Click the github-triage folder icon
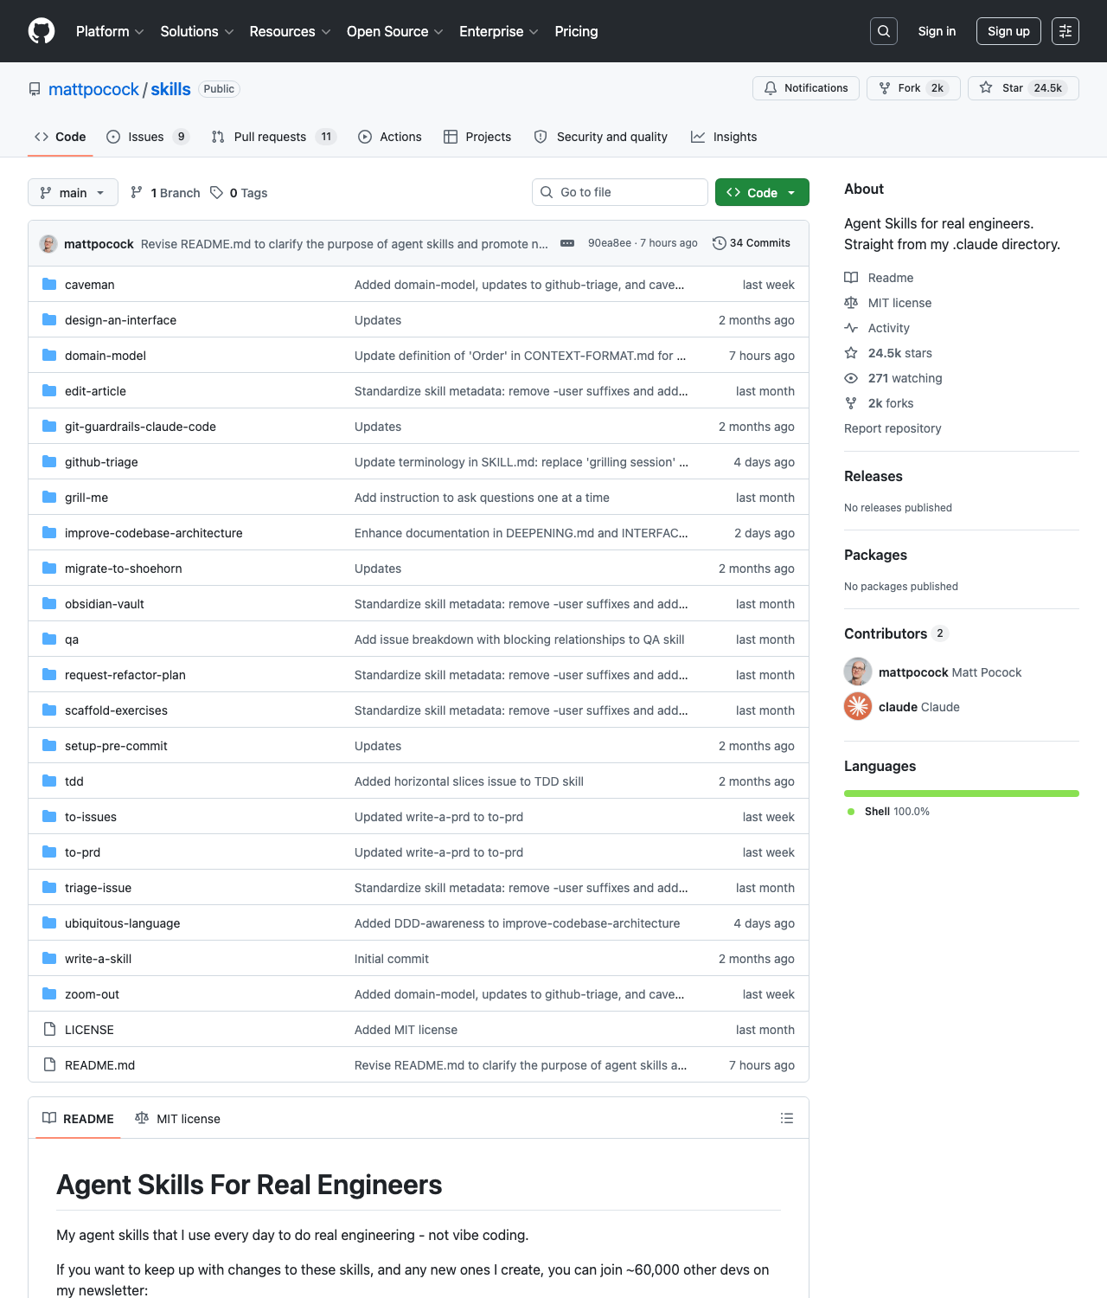Viewport: 1107px width, 1298px height. point(49,462)
